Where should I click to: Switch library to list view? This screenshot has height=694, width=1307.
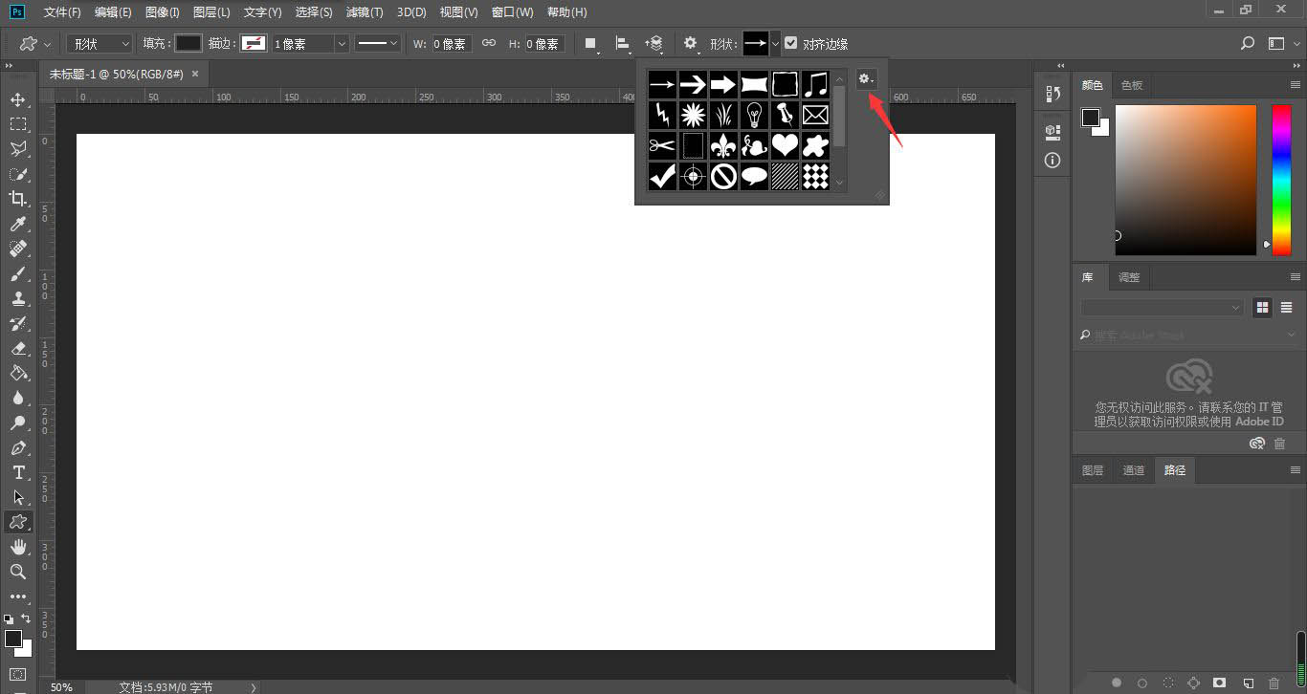(1287, 307)
